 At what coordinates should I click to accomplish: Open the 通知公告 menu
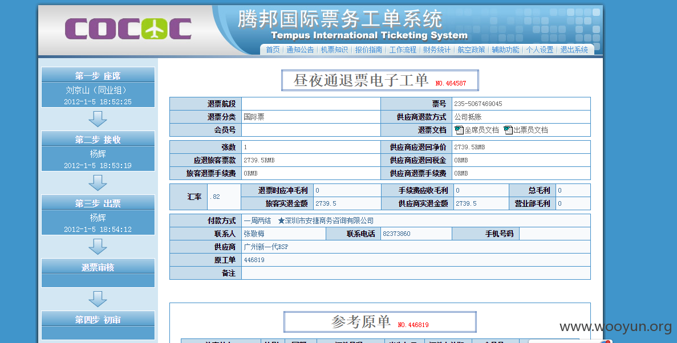(300, 50)
